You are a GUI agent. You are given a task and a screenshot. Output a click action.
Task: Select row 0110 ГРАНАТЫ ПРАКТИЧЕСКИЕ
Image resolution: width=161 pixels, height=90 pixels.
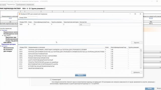click(79, 62)
